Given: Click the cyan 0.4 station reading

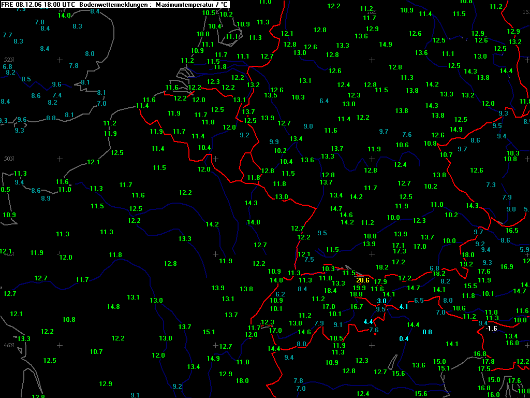Looking at the screenshot, I should coord(404,339).
